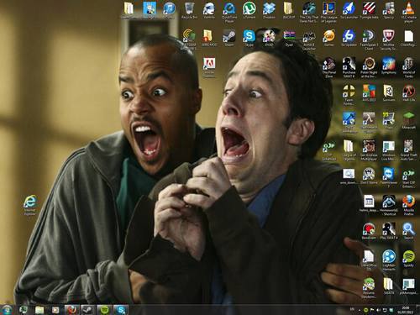Open the Tunngle beta shortcut
The image size is (420, 315).
369,11
